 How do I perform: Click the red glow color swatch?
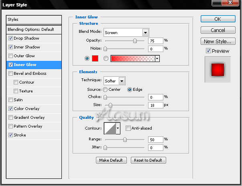pyautogui.click(x=95, y=58)
